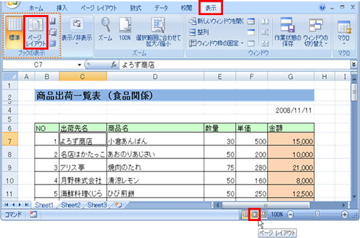Toggle Page Layout view in status bar
The width and height of the screenshot is (360, 238).
(x=254, y=215)
